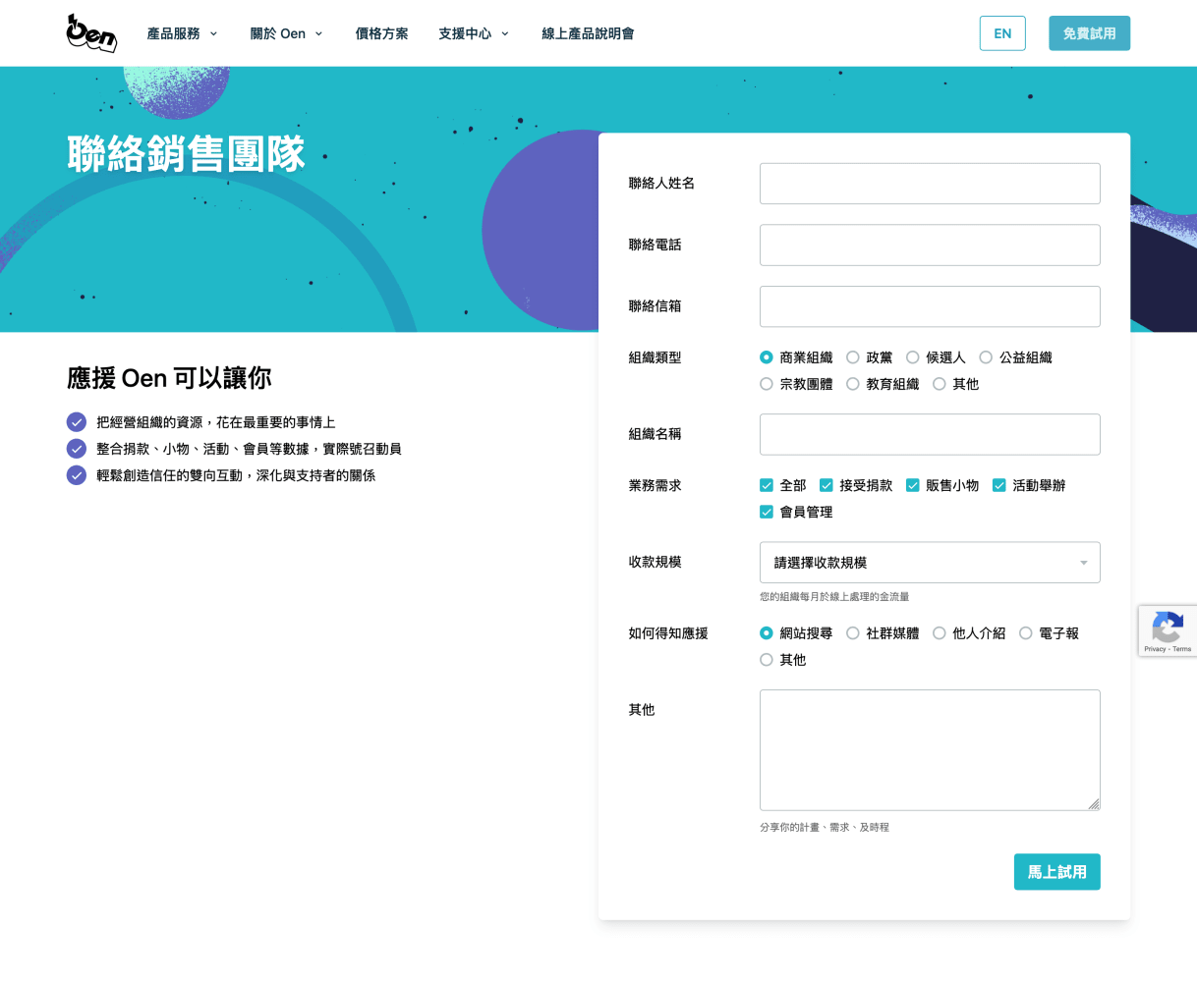1197x984 pixels.
Task: Uncheck the 會員管理 checkbox
Action: pyautogui.click(x=767, y=512)
